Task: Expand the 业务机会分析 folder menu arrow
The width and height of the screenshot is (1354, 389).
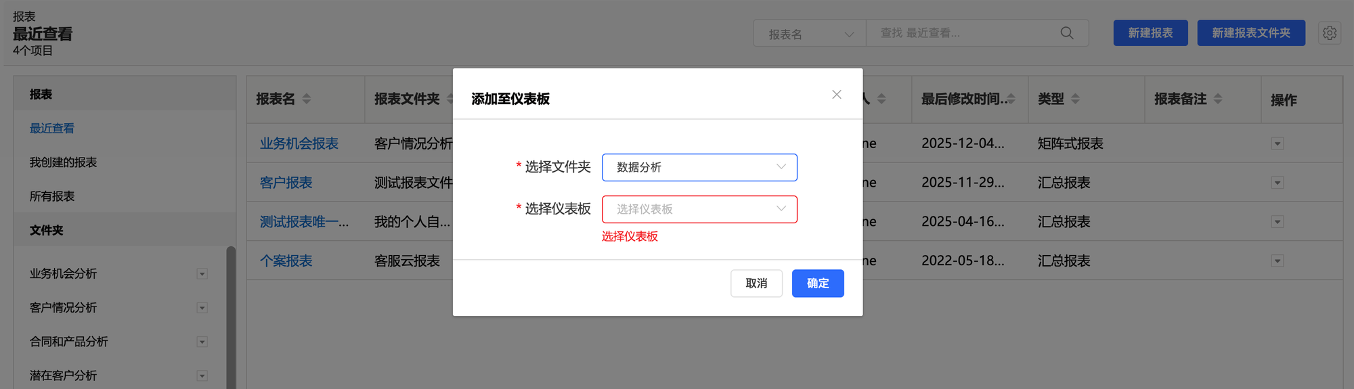Action: [x=202, y=274]
